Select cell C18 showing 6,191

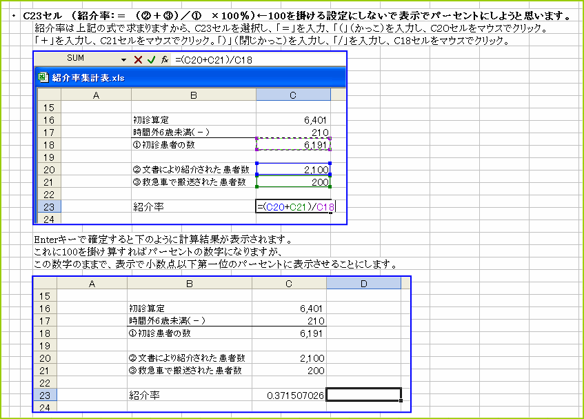[x=294, y=144]
